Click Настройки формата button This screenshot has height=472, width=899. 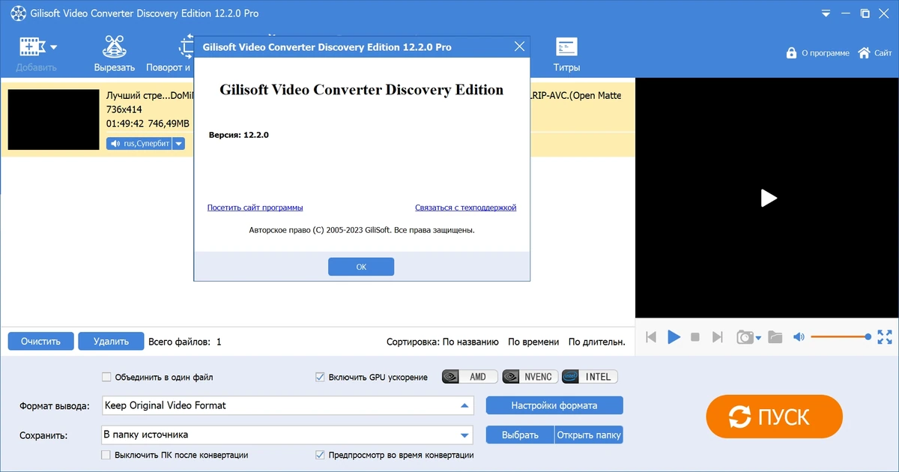pos(554,405)
